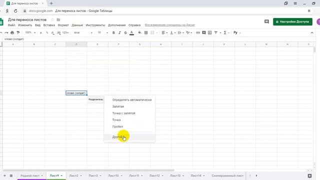Format cell as currency (р.)
Viewport: 320px width, 180px height.
41,32
